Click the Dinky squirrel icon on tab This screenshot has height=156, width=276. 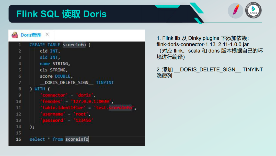[15, 35]
